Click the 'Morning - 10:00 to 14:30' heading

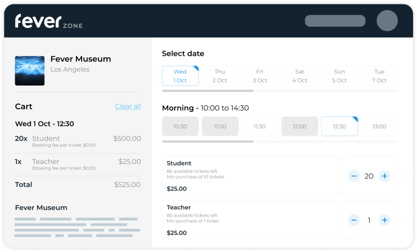point(205,108)
